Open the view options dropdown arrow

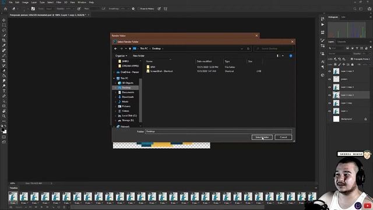283,56
